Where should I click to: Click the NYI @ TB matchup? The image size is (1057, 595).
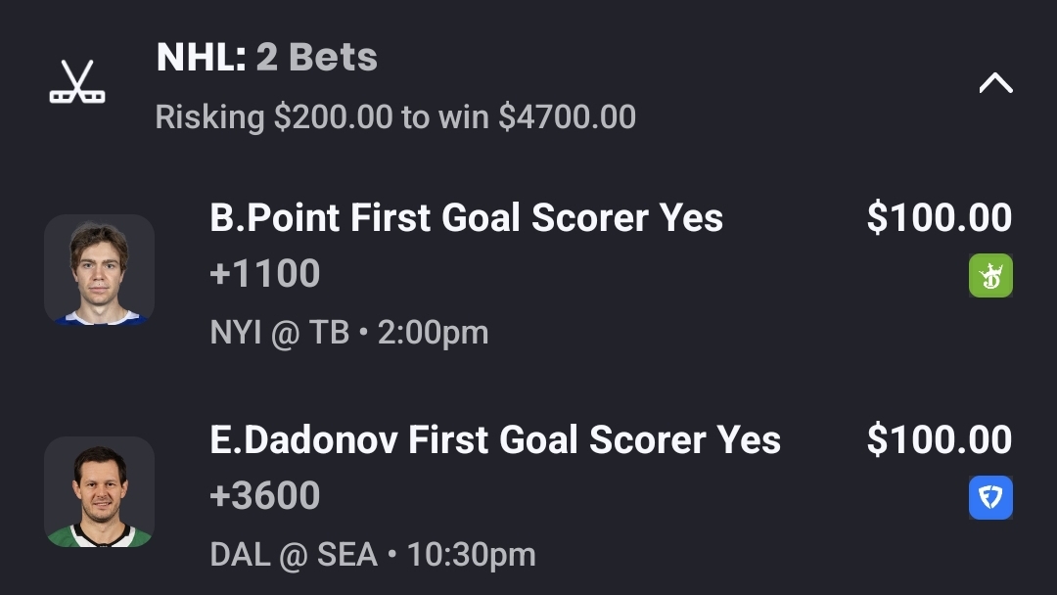279,333
